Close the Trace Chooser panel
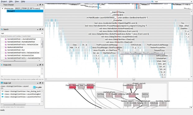Screen dimensions: 193x115 coord(43,5)
